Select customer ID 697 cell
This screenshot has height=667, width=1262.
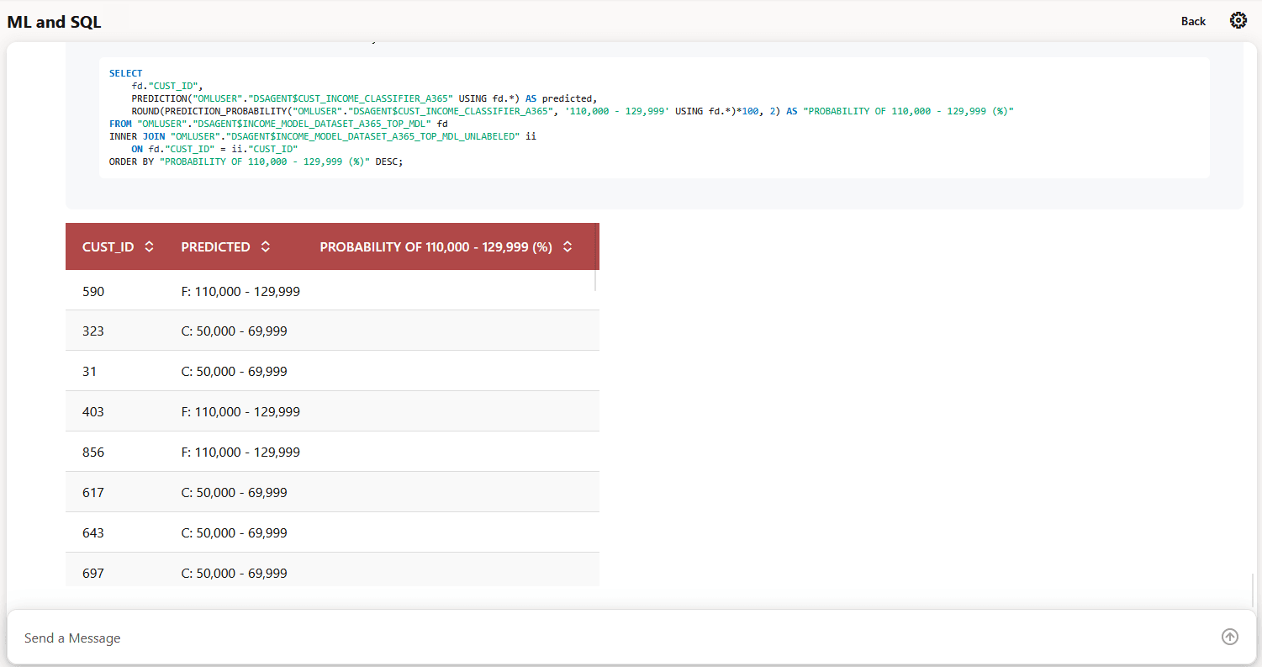tap(93, 574)
